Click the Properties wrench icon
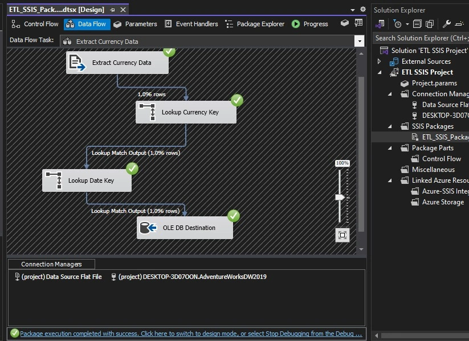Image resolution: width=469 pixels, height=341 pixels. pos(447,23)
